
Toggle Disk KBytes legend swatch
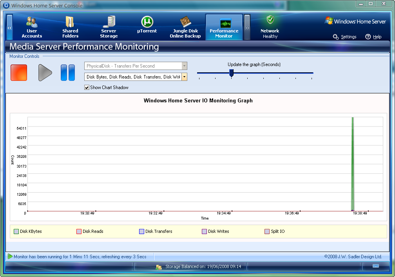coord(16,231)
